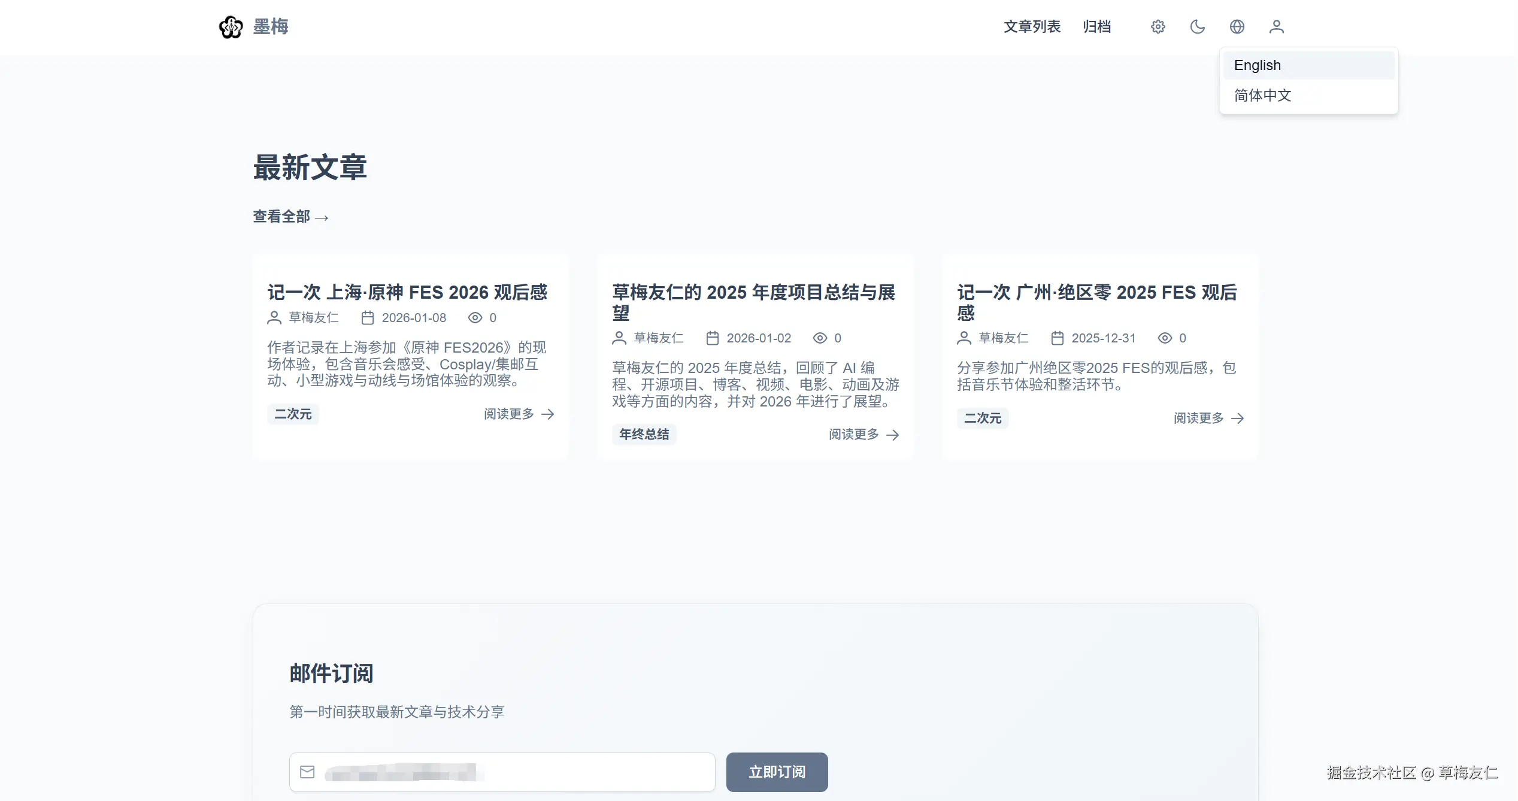Toggle dark mode with moon icon
This screenshot has width=1518, height=801.
click(x=1197, y=27)
